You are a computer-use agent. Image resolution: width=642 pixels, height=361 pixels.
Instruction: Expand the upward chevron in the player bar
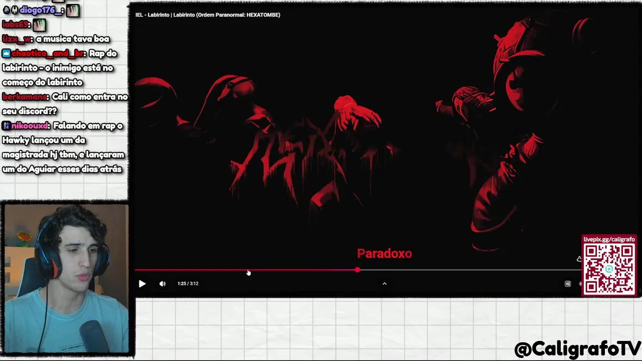click(x=384, y=284)
